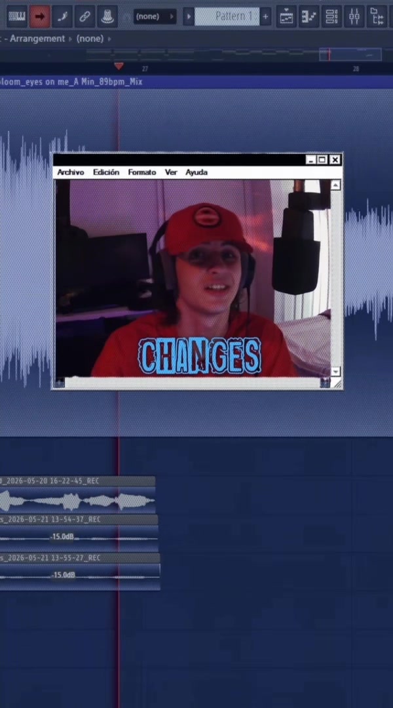Click the stamp tool icon
393x708 pixels.
(x=107, y=16)
